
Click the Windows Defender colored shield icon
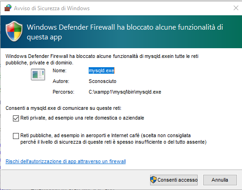[x=14, y=31]
